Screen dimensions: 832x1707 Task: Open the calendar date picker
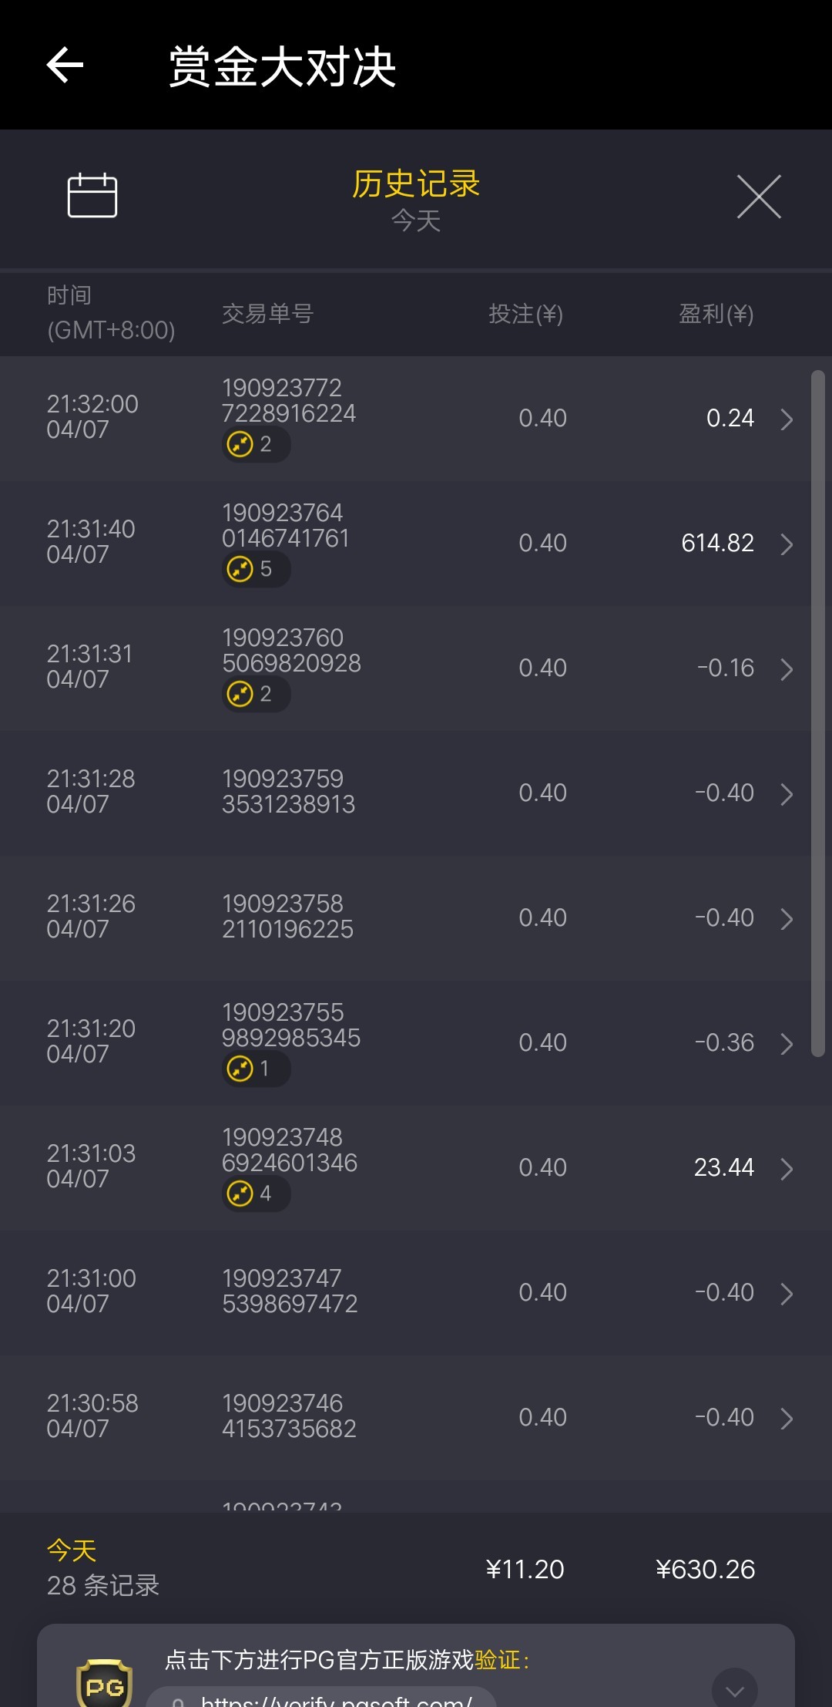(92, 196)
